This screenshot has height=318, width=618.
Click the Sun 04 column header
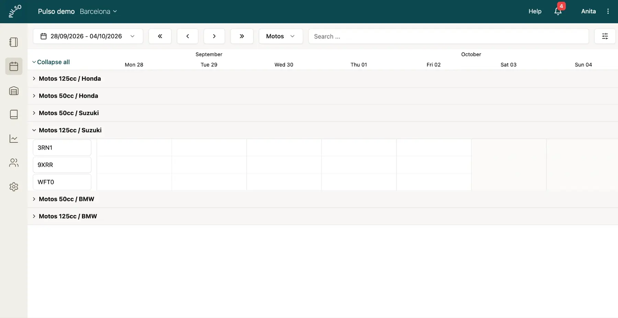point(583,64)
